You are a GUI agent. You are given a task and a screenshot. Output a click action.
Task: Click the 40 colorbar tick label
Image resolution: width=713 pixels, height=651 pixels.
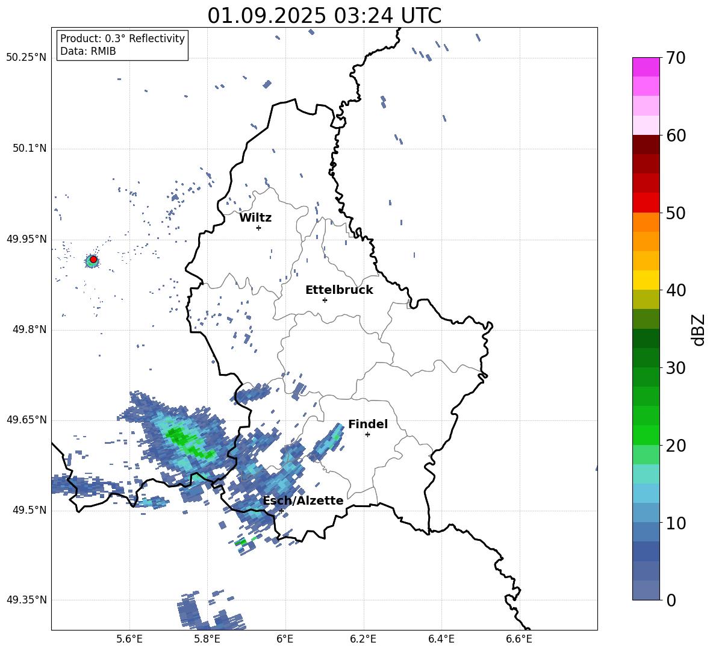point(676,290)
